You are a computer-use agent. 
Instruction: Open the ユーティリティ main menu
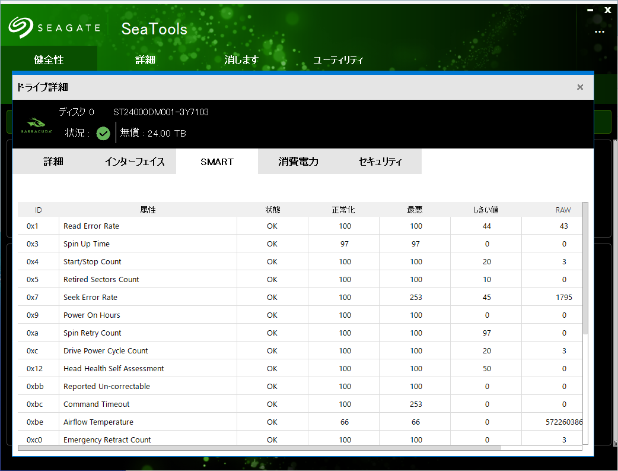pyautogui.click(x=338, y=60)
